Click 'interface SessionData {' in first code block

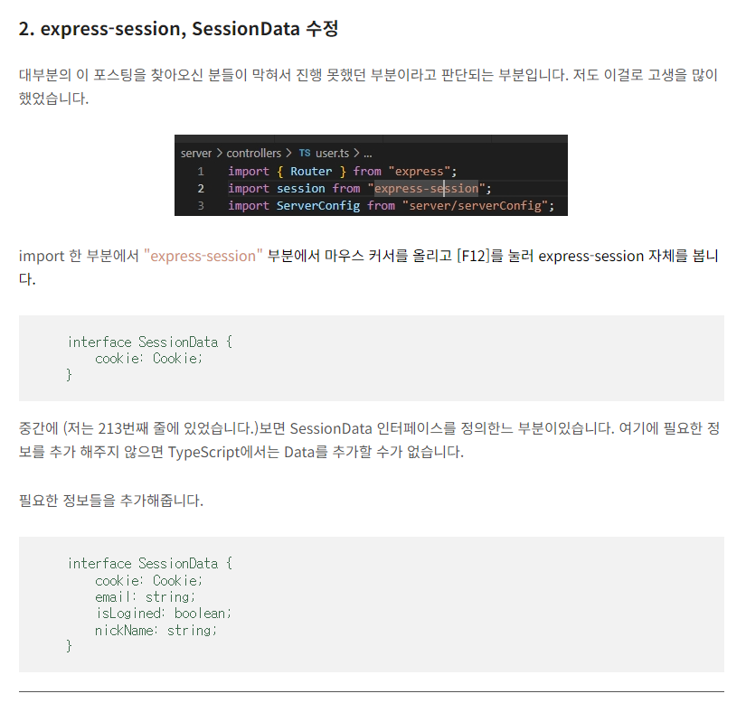[x=149, y=342]
